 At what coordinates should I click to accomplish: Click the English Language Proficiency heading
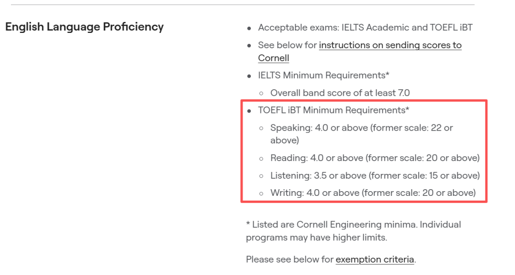coord(84,27)
